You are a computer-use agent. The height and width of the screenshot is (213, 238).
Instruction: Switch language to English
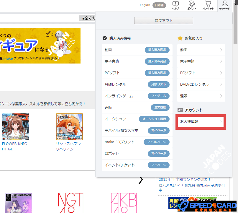click(145, 5)
